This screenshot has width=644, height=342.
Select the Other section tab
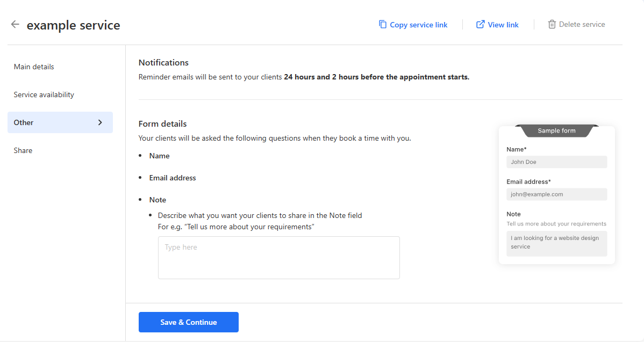60,122
